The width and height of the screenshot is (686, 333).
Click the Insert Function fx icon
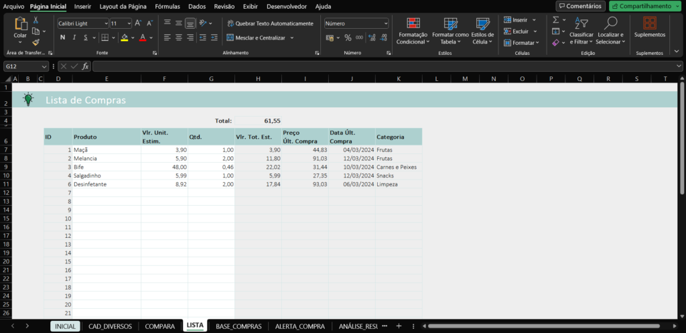click(x=85, y=66)
